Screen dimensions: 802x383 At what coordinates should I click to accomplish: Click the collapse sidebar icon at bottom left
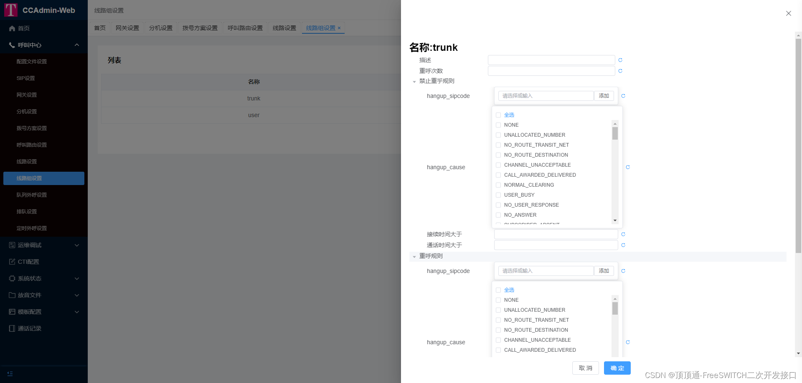pyautogui.click(x=10, y=373)
